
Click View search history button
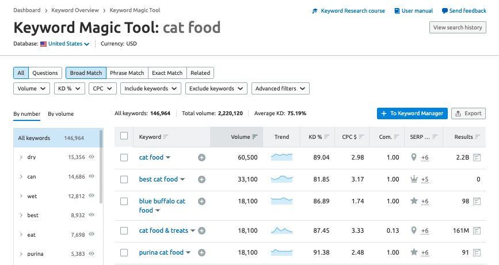click(458, 28)
